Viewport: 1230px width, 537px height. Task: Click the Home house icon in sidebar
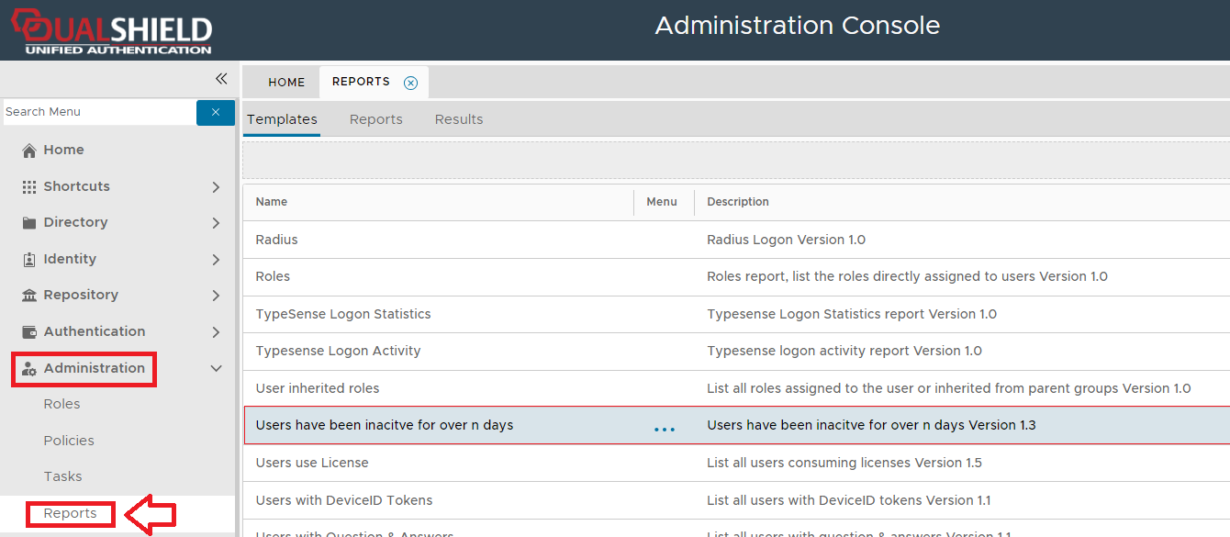(x=29, y=151)
